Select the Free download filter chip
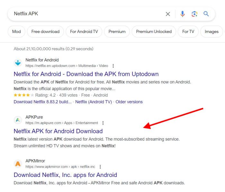The image size is (225, 192). pos(45,31)
